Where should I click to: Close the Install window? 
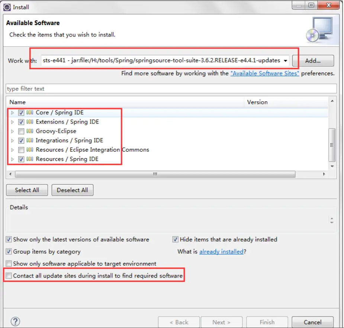coord(328,5)
